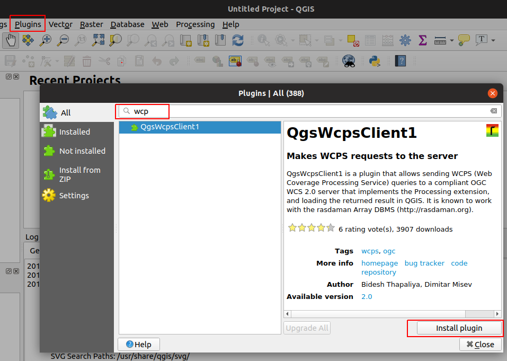Click the Zoom to Selection icon
This screenshot has width=507, height=361.
click(115, 40)
